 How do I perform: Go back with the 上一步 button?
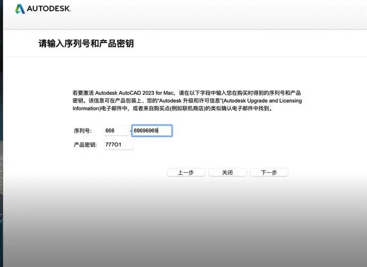pos(186,173)
